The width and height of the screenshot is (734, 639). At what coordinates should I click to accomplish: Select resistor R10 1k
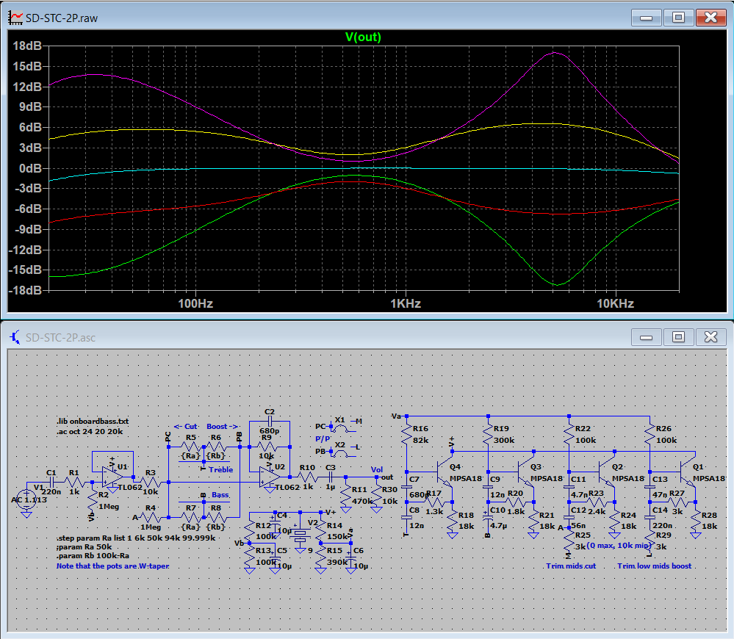click(308, 477)
